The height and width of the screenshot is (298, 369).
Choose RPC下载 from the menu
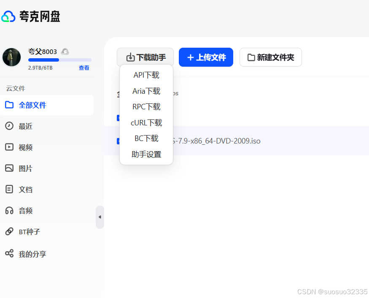146,107
